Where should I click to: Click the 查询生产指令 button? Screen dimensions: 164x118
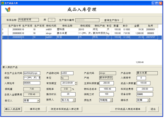pos(112,20)
